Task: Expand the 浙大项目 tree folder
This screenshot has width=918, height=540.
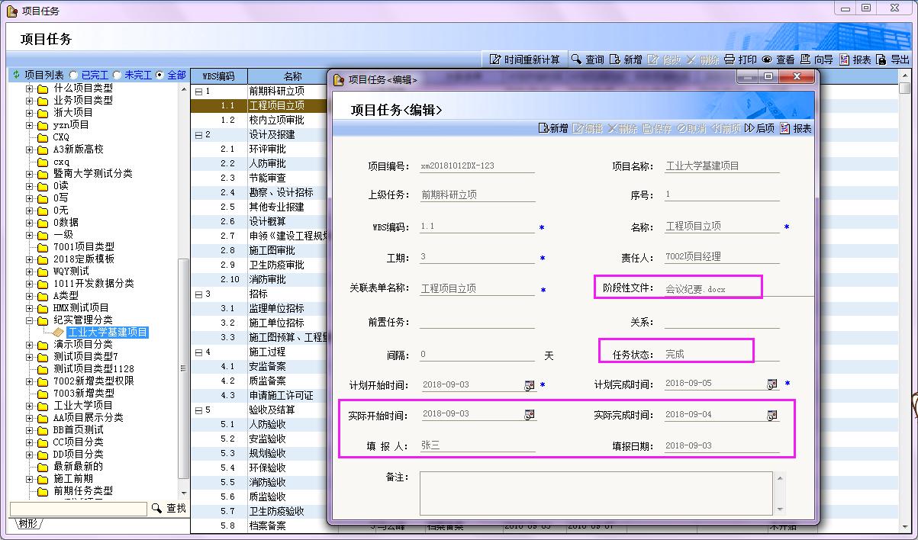Action: pyautogui.click(x=30, y=113)
